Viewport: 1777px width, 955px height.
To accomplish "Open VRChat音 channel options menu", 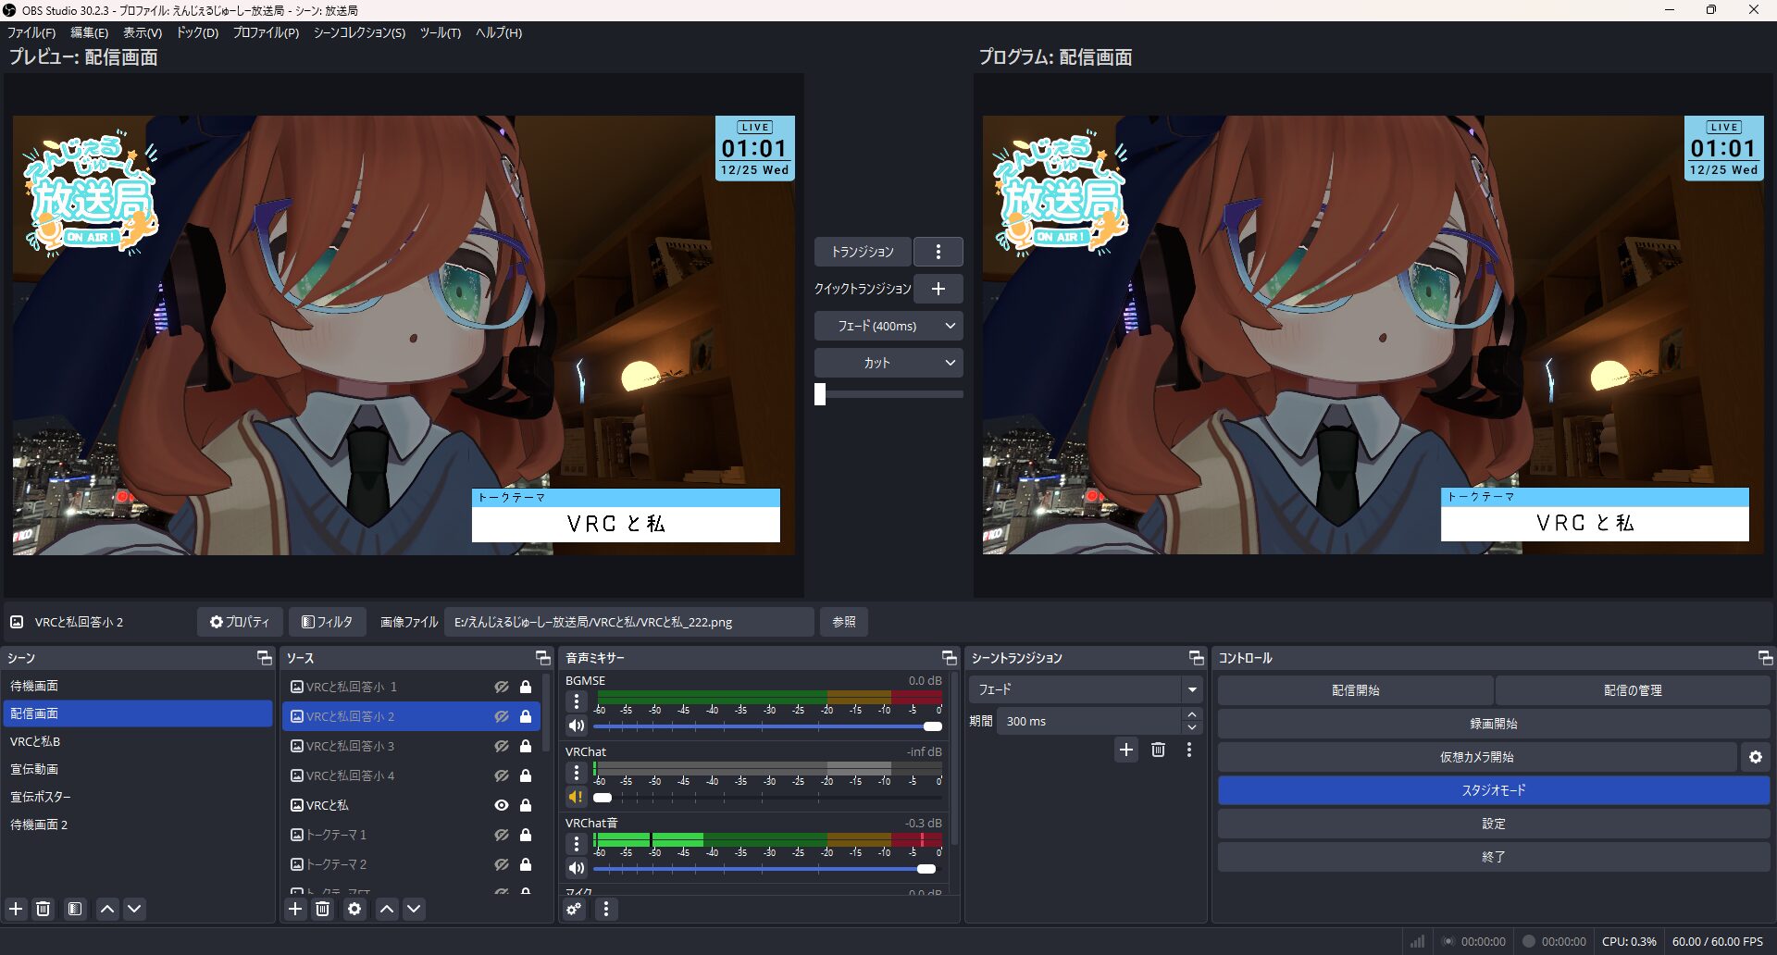I will [577, 844].
